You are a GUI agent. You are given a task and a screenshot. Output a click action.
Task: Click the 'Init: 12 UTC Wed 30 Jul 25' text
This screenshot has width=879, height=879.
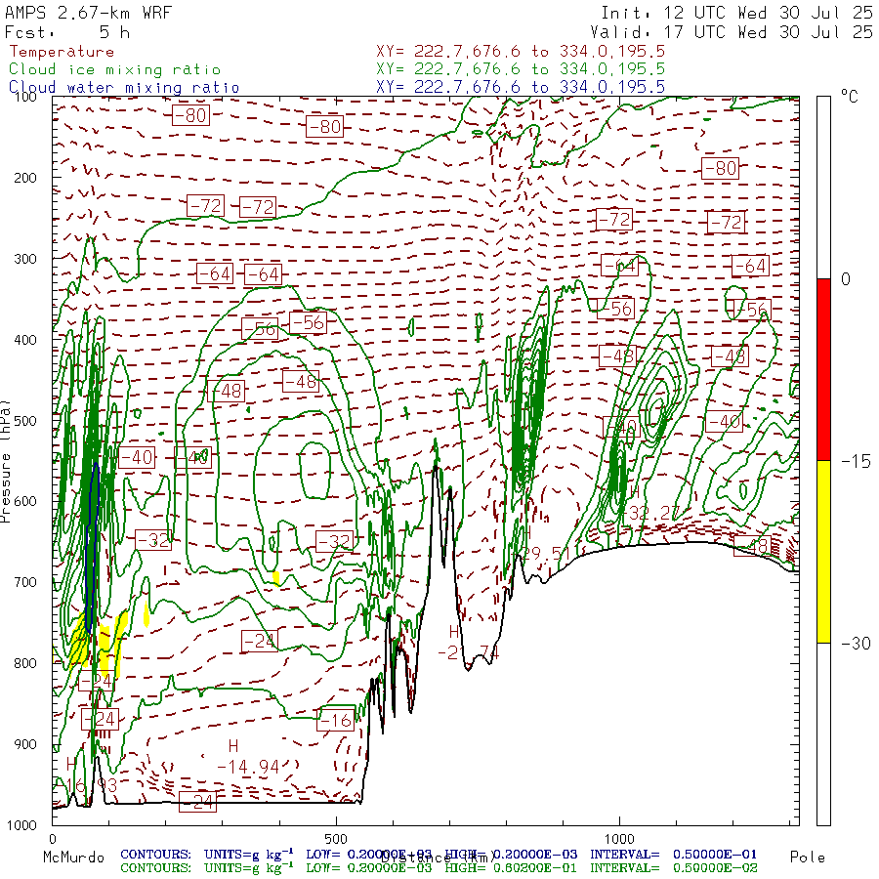tap(736, 13)
